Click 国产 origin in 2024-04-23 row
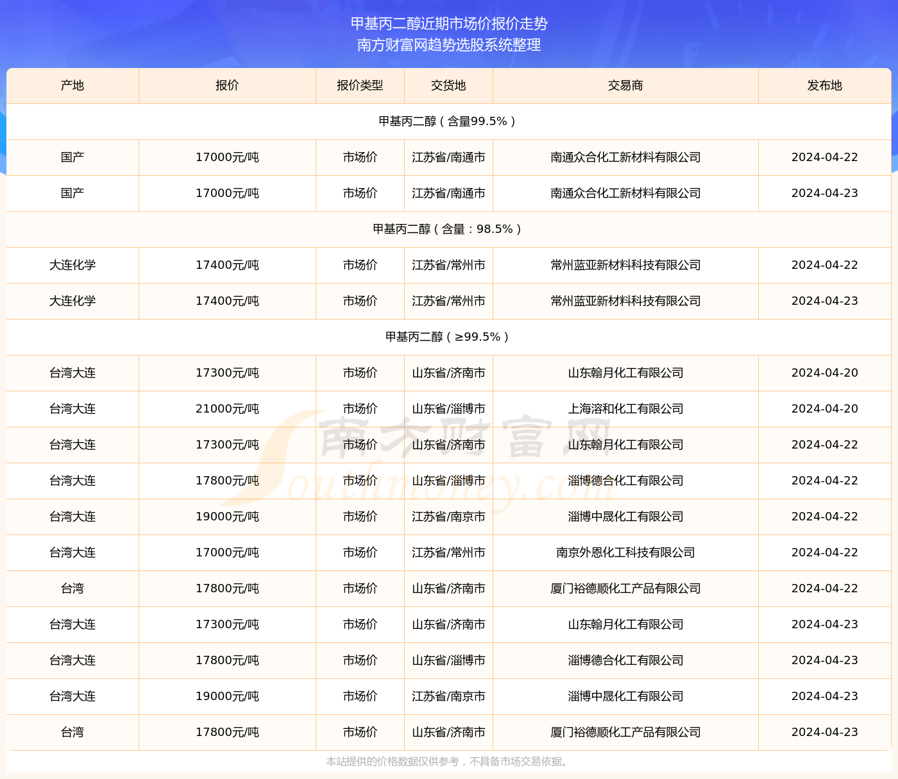This screenshot has height=779, width=898. 72,193
